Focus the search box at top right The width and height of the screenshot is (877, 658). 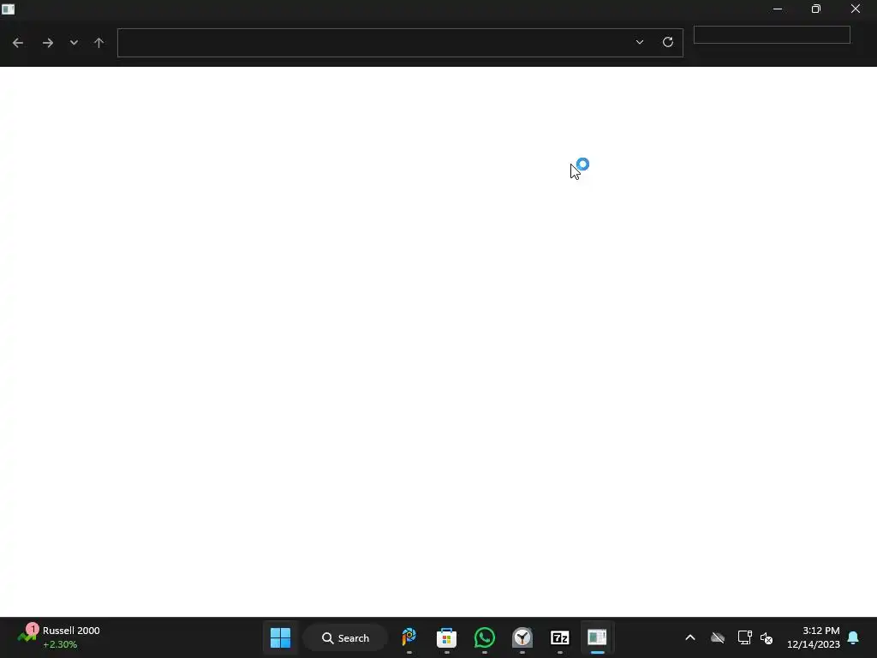772,34
